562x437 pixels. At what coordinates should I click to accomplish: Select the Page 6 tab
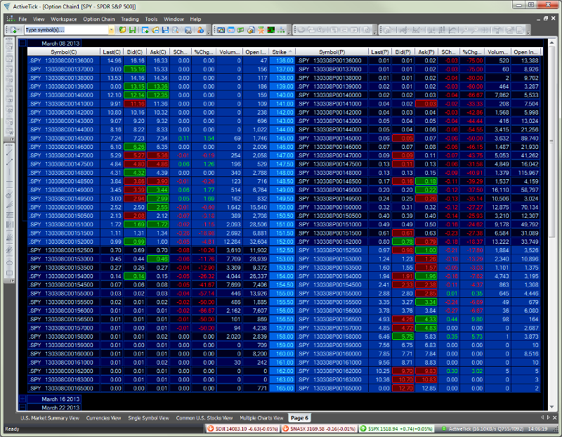pyautogui.click(x=299, y=417)
